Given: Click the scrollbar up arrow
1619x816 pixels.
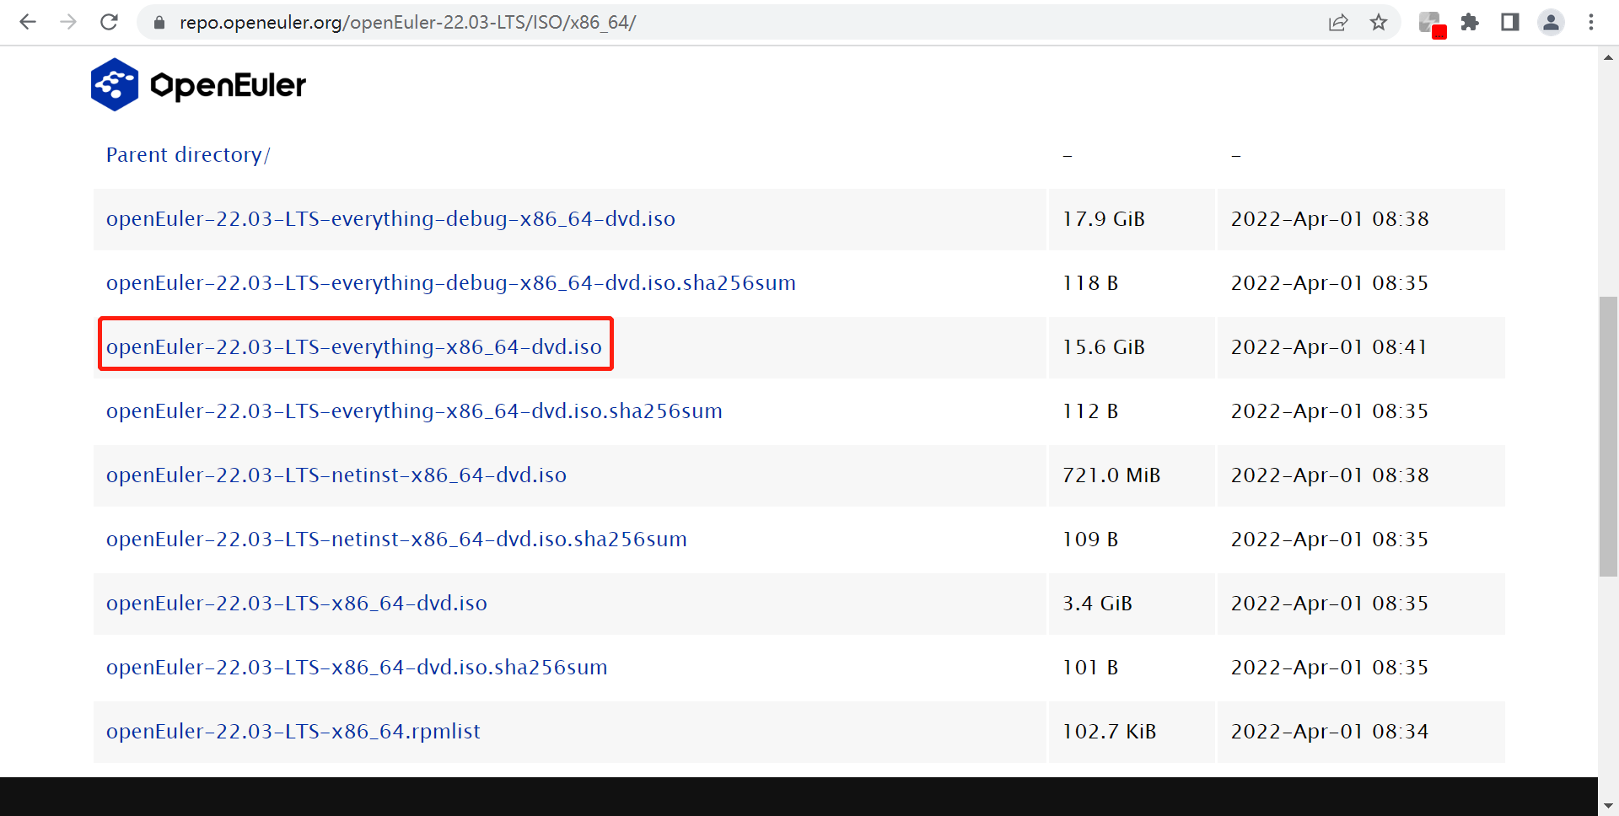Looking at the screenshot, I should click(1608, 57).
